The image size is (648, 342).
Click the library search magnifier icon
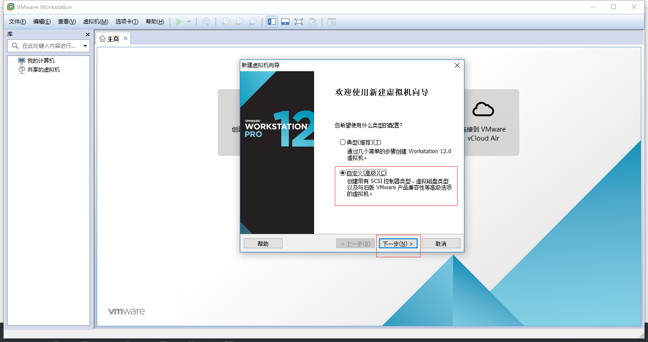click(x=15, y=46)
